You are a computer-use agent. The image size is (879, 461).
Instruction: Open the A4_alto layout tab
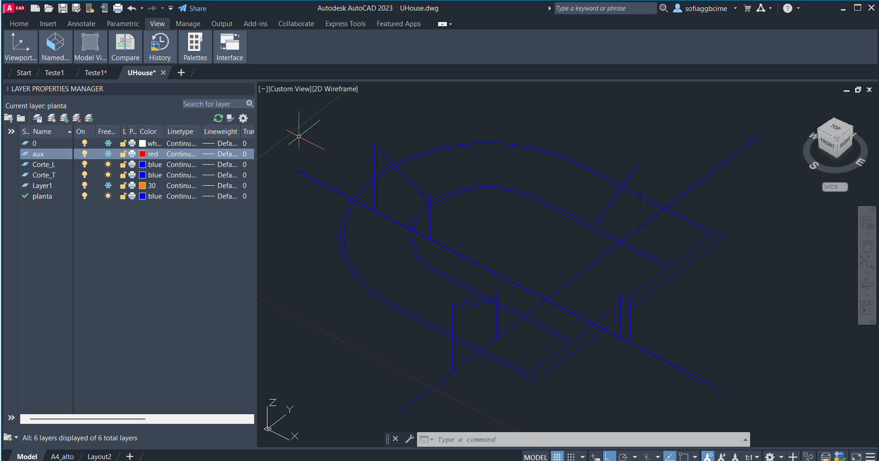pyautogui.click(x=62, y=457)
